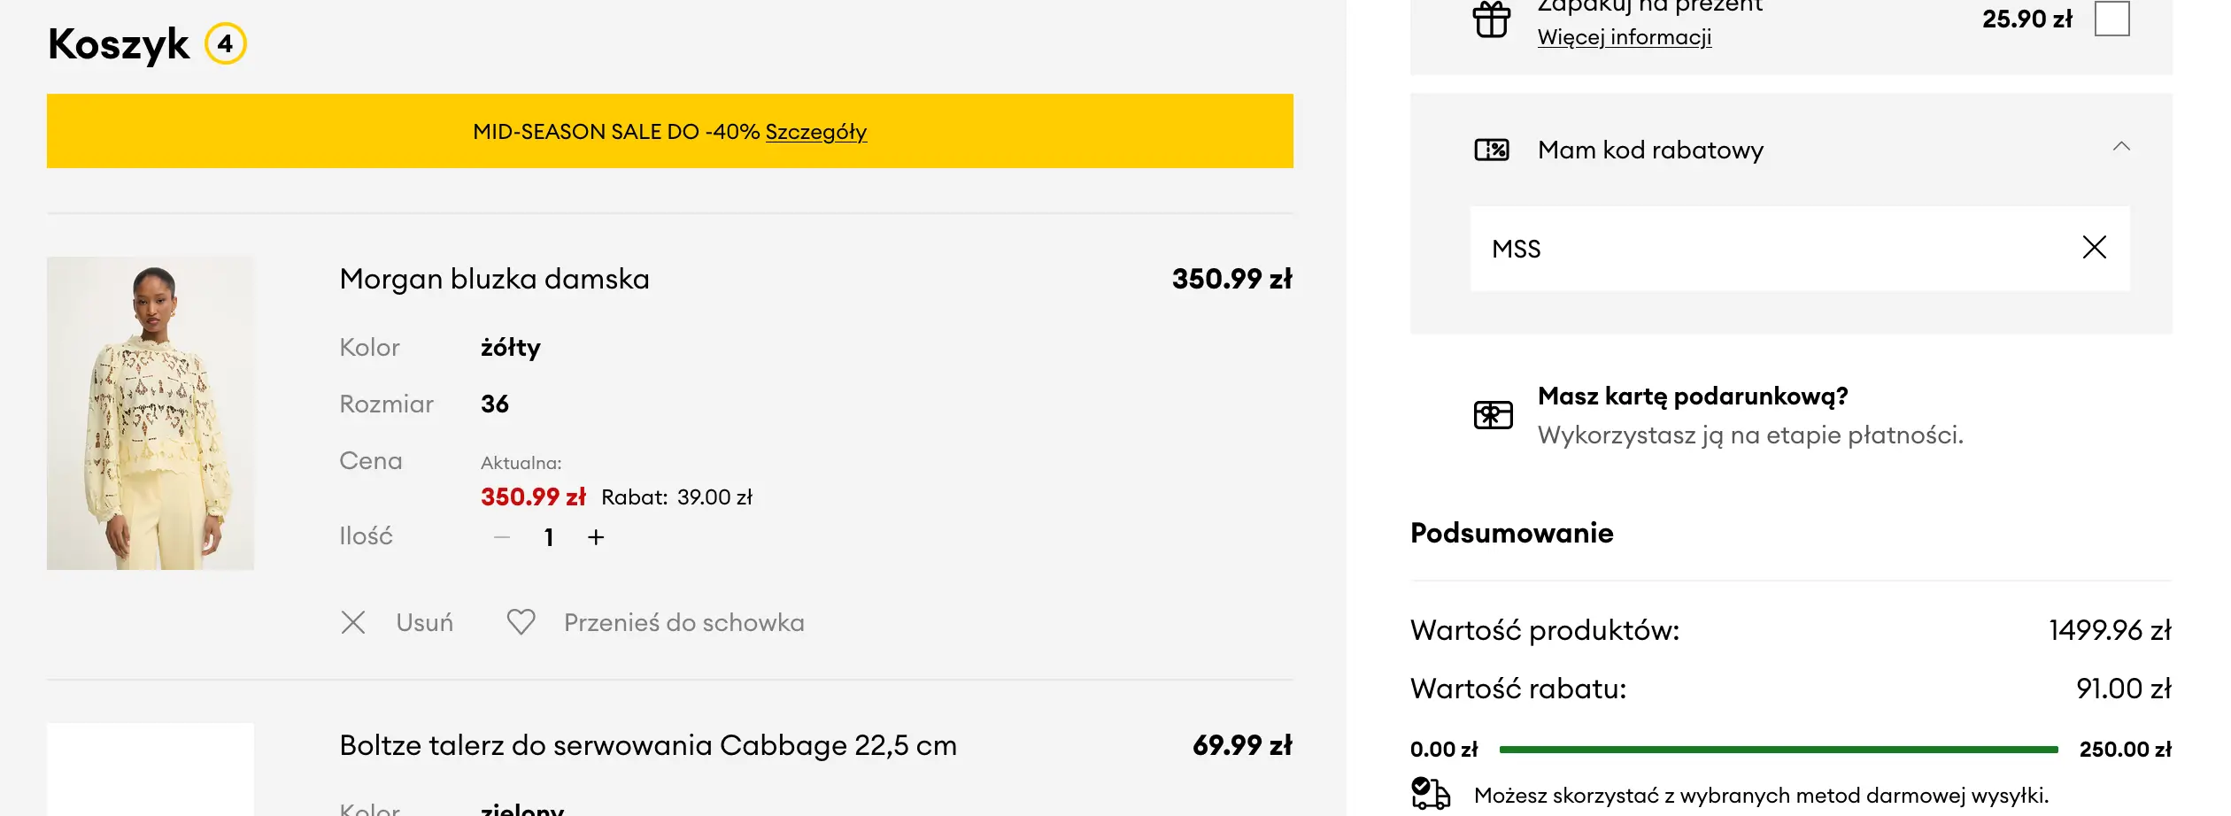Open the Morgan bluzka damska product title
The height and width of the screenshot is (816, 2231).
[494, 280]
